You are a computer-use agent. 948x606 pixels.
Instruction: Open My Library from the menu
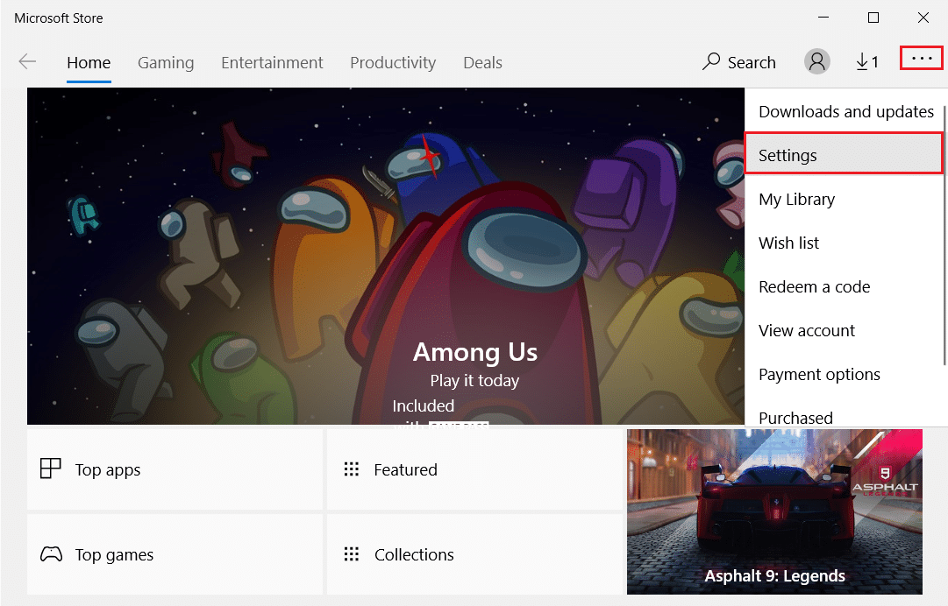click(x=796, y=199)
